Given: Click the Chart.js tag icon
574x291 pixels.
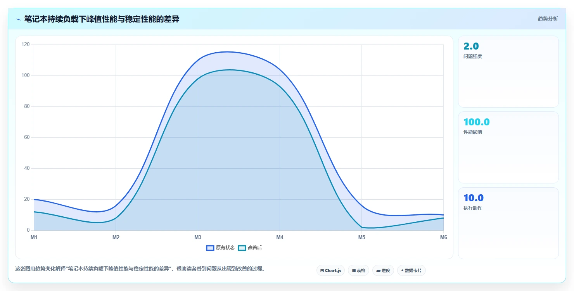Looking at the screenshot, I should pyautogui.click(x=322, y=271).
